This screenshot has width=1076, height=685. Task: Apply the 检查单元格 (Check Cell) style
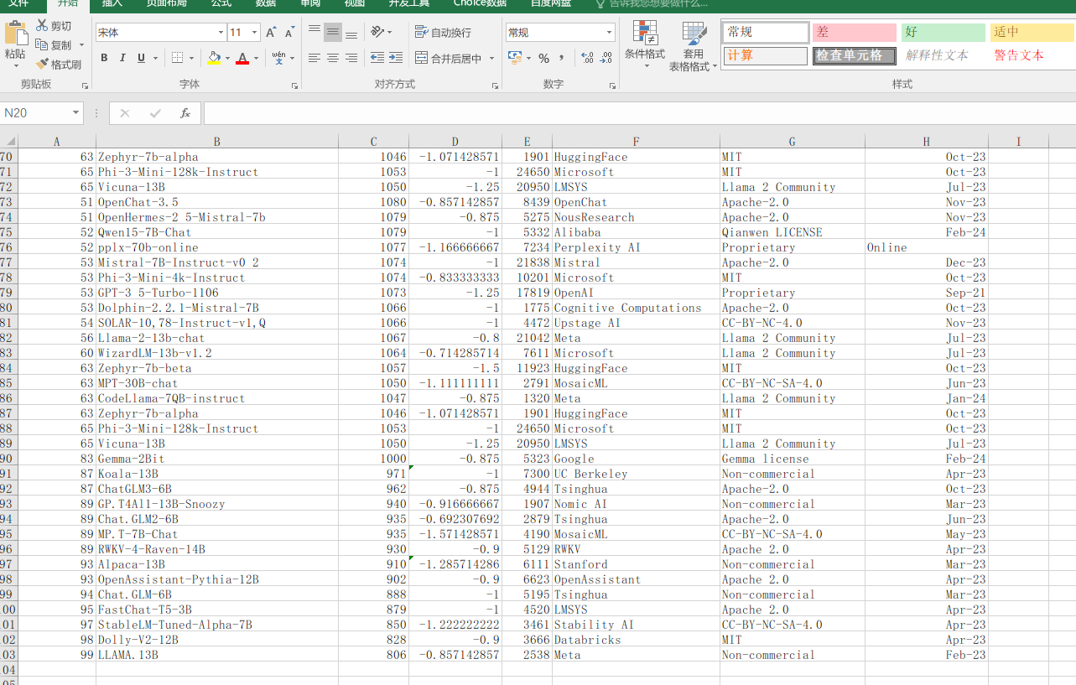tap(855, 55)
